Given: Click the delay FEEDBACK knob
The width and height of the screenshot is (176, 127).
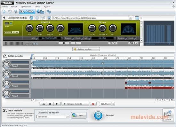Looking at the screenshot, I should tap(102, 28).
